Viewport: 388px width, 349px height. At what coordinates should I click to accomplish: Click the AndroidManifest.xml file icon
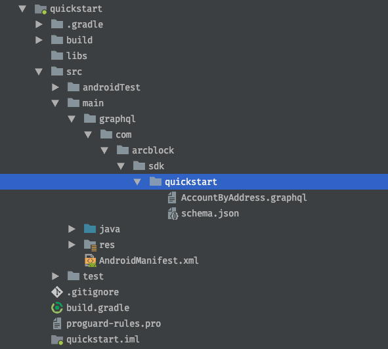click(x=91, y=260)
